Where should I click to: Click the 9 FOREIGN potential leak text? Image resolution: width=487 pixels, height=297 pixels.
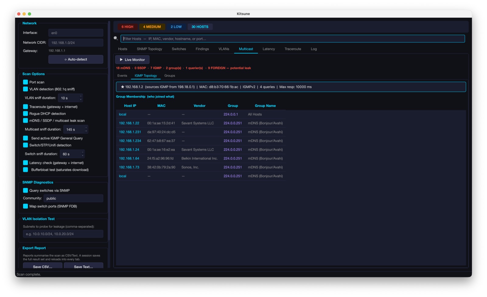click(x=229, y=68)
